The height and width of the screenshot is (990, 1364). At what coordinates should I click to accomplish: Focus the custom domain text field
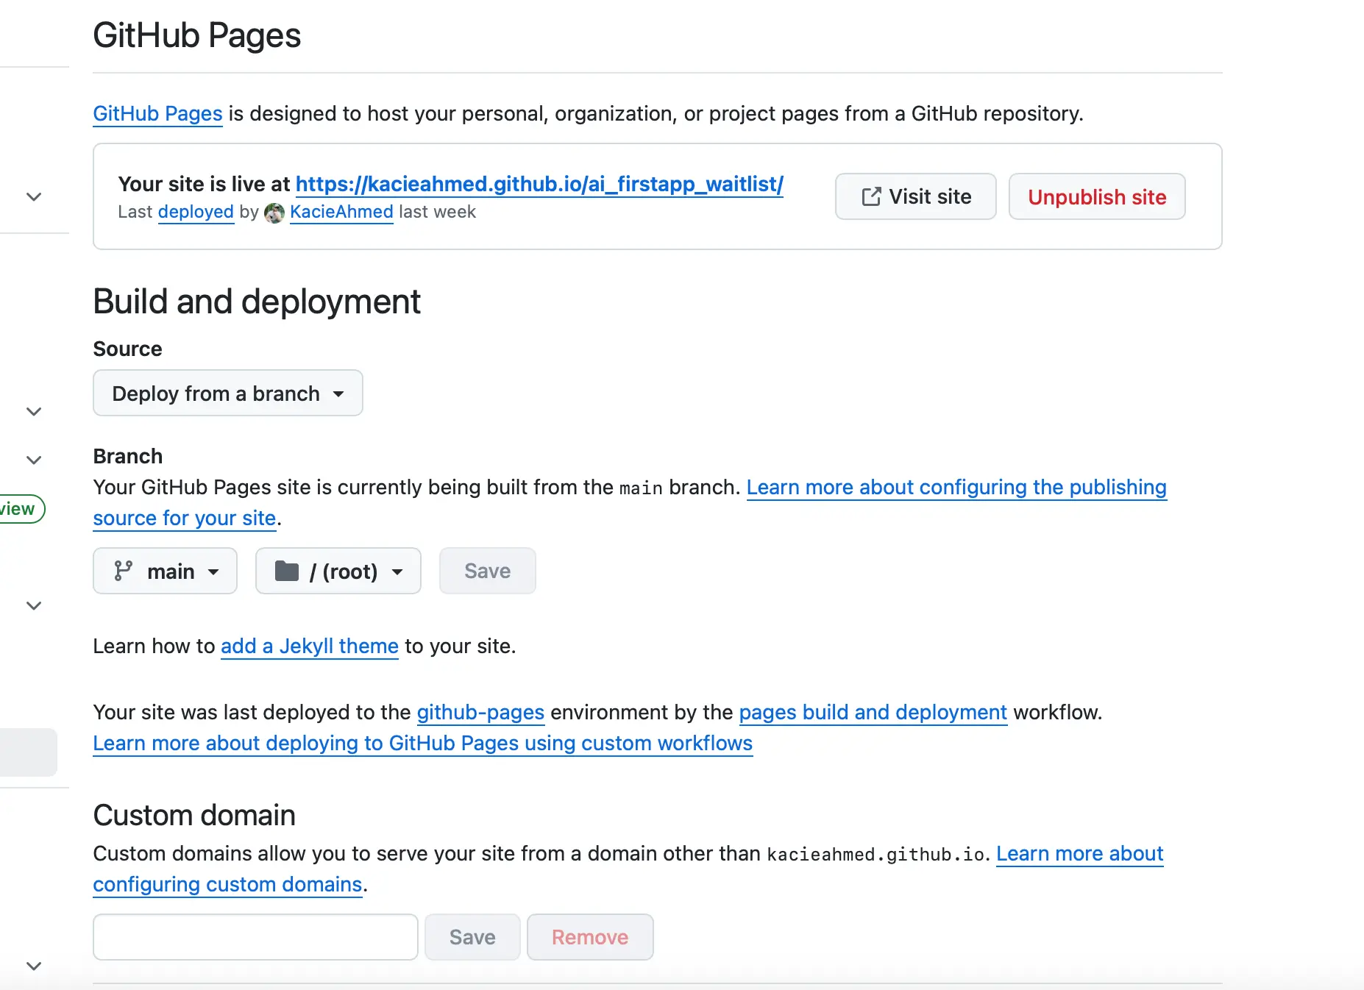tap(255, 937)
